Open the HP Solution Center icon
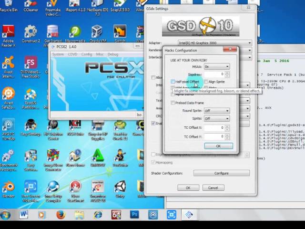This screenshot has width=305, height=229. [x=53, y=130]
